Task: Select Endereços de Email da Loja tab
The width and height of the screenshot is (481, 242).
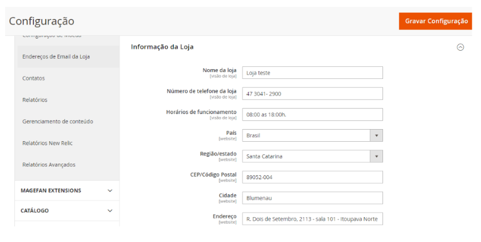Action: tap(56, 56)
